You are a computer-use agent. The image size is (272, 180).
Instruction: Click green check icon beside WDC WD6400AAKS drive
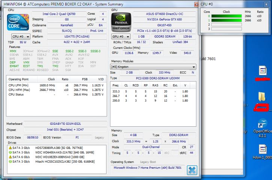(10, 152)
